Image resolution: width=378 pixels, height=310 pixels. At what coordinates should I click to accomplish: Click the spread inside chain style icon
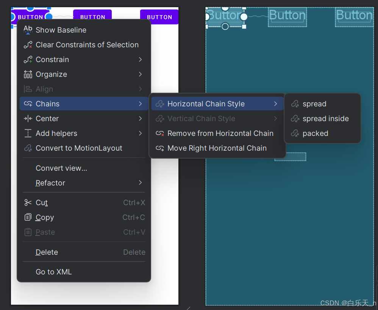coord(295,118)
